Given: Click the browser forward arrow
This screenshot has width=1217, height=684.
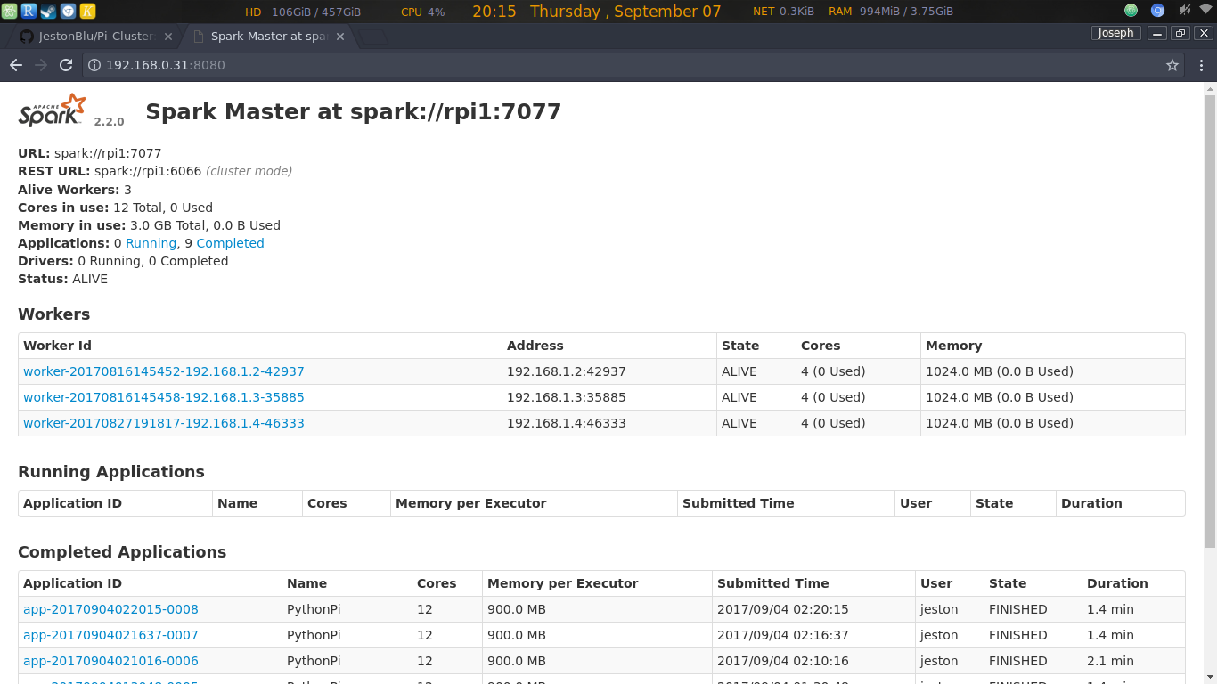Looking at the screenshot, I should pyautogui.click(x=41, y=65).
